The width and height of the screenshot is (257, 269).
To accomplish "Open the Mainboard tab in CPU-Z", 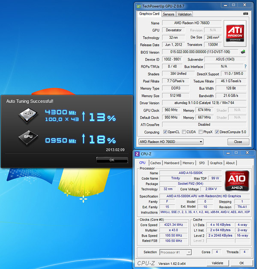I will point(171,163).
